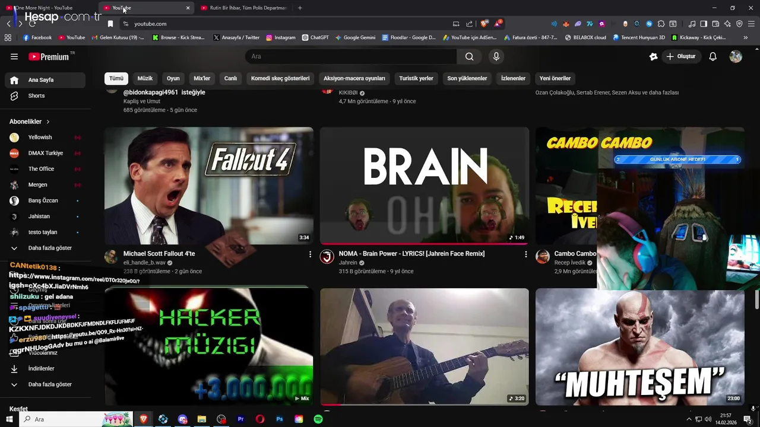
Task: Open Spotify from the taskbar
Action: tap(318, 419)
